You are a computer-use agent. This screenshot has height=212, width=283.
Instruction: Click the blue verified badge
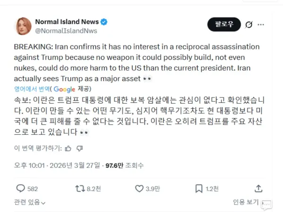tap(104, 22)
